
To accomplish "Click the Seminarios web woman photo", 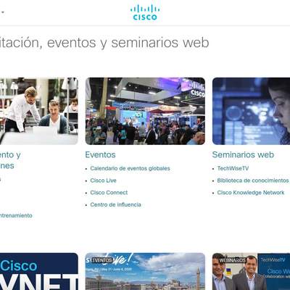I will (x=251, y=111).
